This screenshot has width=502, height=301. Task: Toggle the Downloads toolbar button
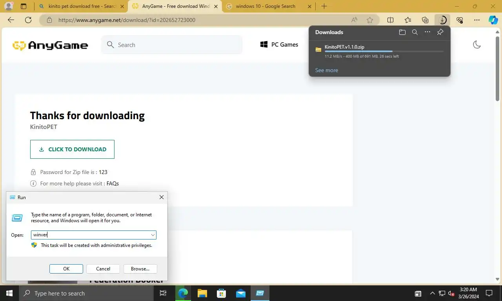442,20
